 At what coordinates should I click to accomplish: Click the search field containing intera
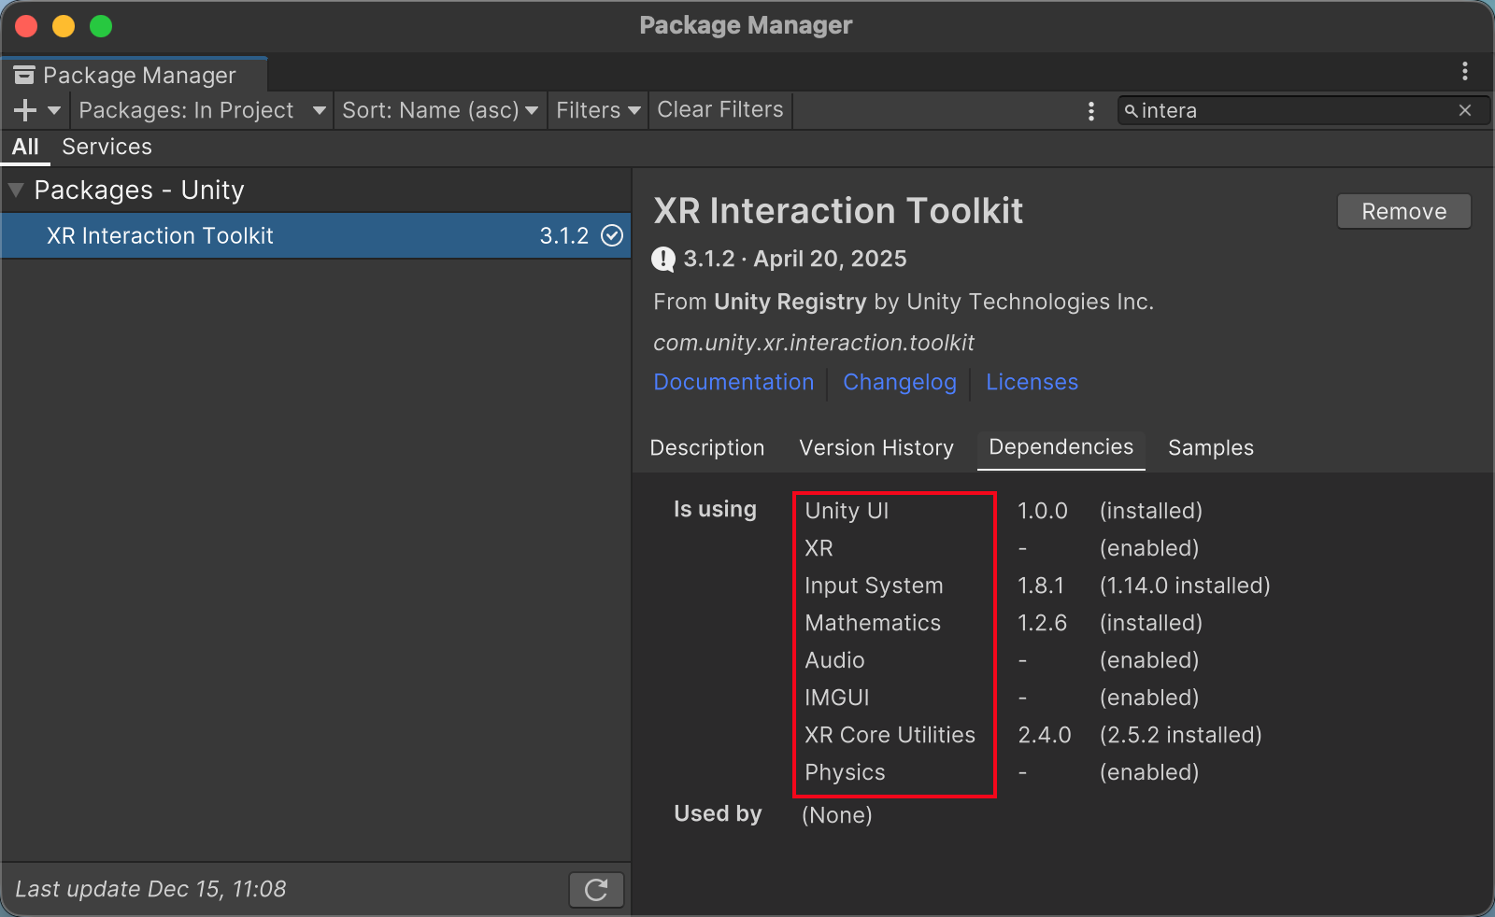tap(1289, 111)
